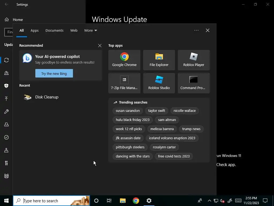Viewport: 274px width, 206px height.
Task: Search trending 'trump news'
Action: [191, 129]
